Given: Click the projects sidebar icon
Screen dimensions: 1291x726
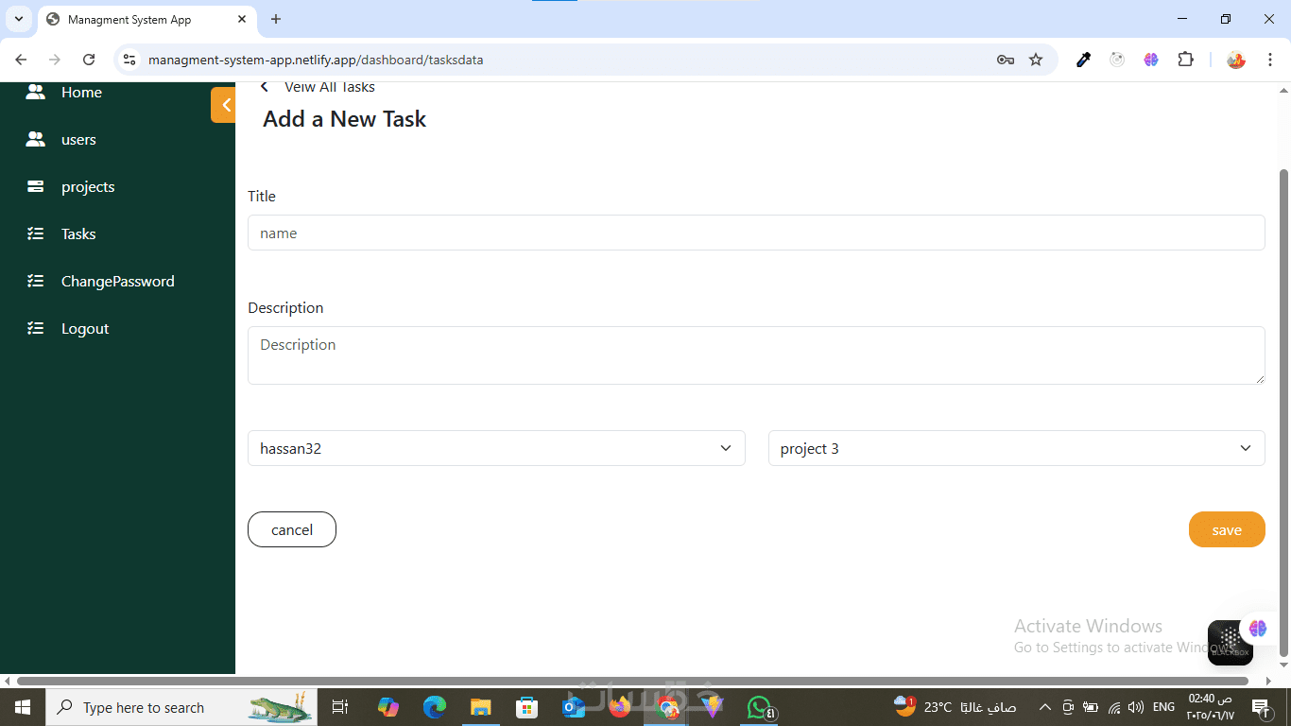Looking at the screenshot, I should (35, 186).
